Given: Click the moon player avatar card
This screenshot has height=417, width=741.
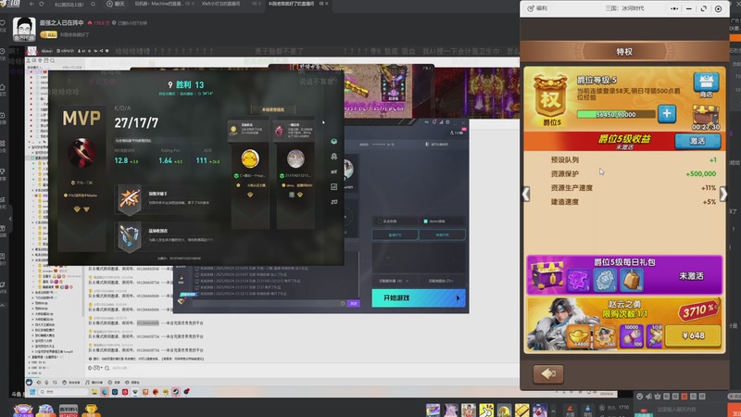Looking at the screenshot, I should pyautogui.click(x=295, y=158).
